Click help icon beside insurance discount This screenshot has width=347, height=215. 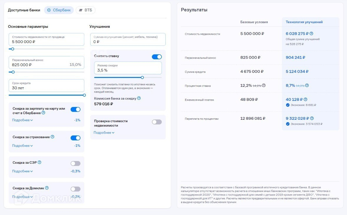click(x=52, y=137)
